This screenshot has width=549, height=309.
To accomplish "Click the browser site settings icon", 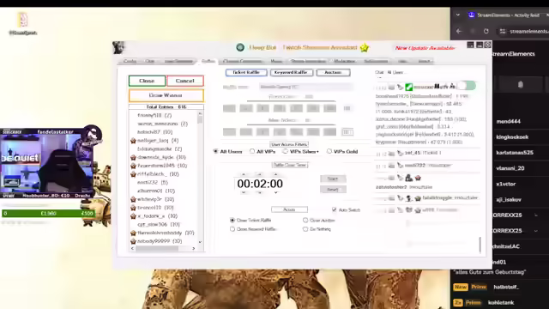I will [503, 31].
